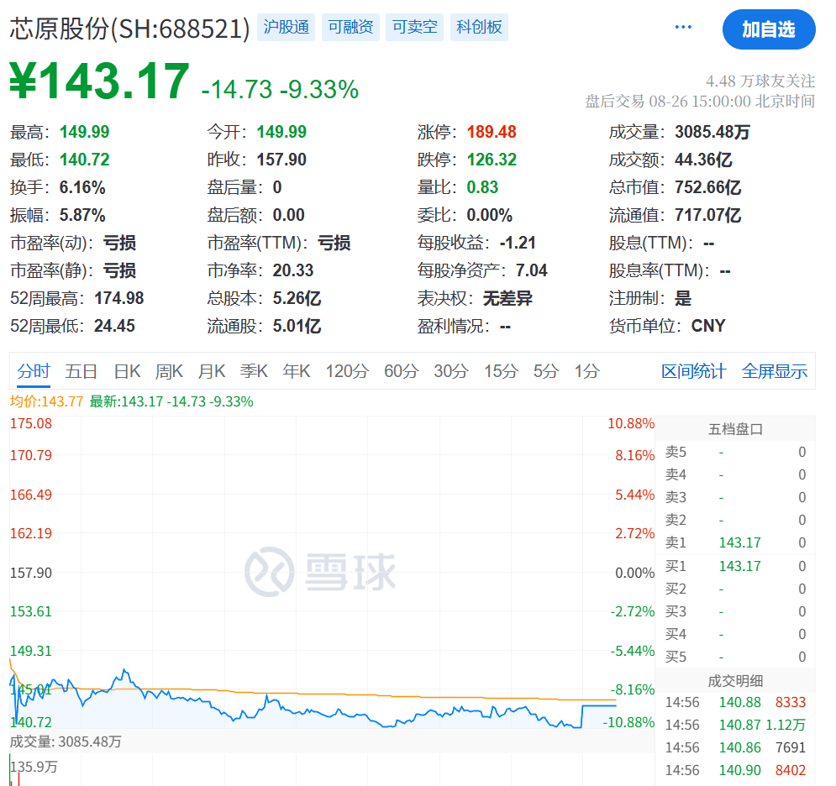The image size is (836, 786).
Task: Click the 市净率 value 20.33
Action: pyautogui.click(x=293, y=270)
